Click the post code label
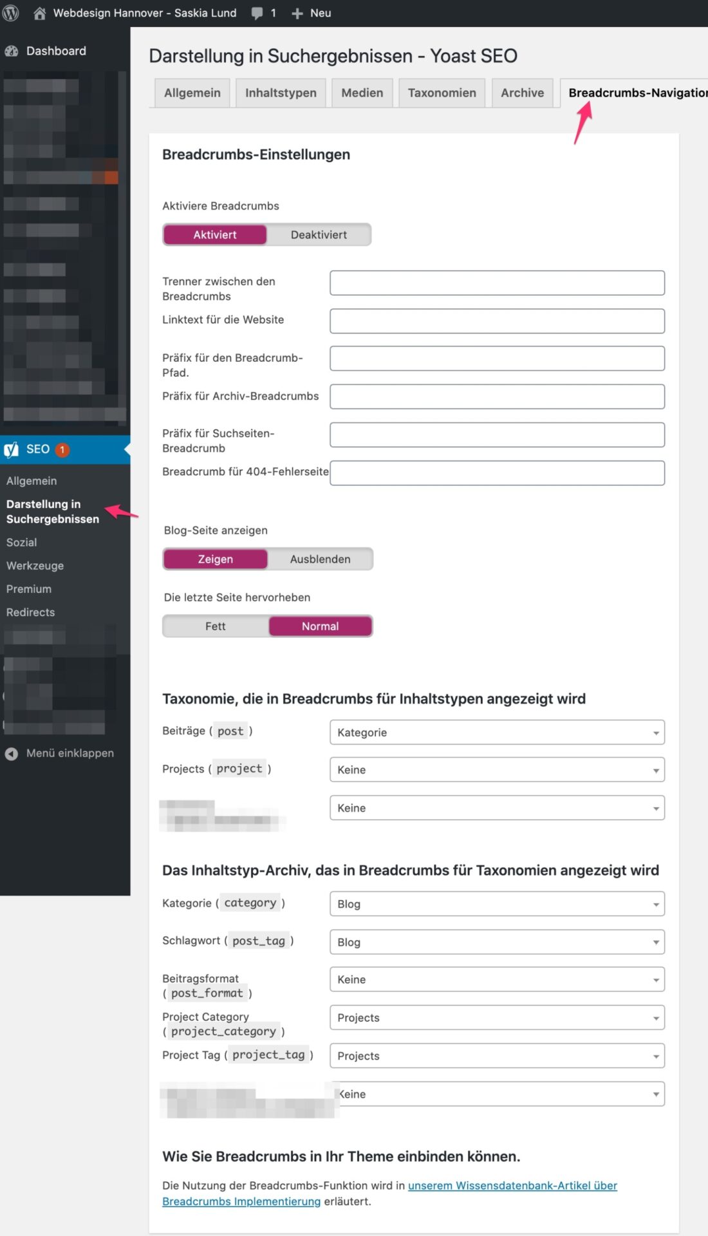Image resolution: width=708 pixels, height=1236 pixels. click(x=230, y=731)
